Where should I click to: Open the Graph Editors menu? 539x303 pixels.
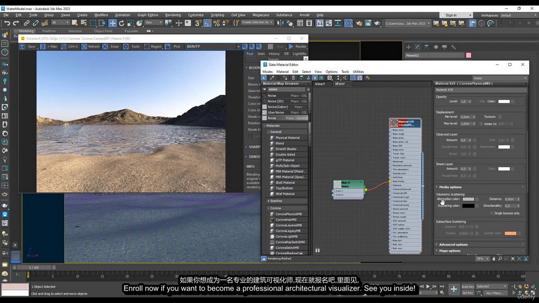148,15
